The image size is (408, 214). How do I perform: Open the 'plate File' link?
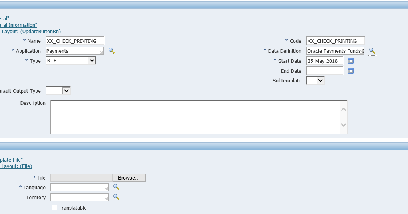tap(12, 160)
